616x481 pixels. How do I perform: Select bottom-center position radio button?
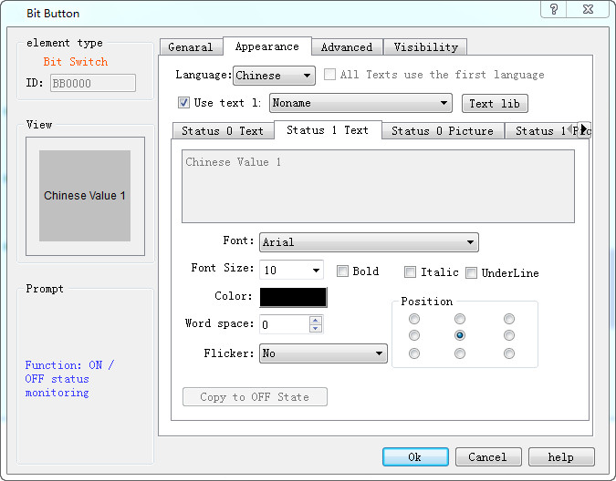[x=460, y=353]
